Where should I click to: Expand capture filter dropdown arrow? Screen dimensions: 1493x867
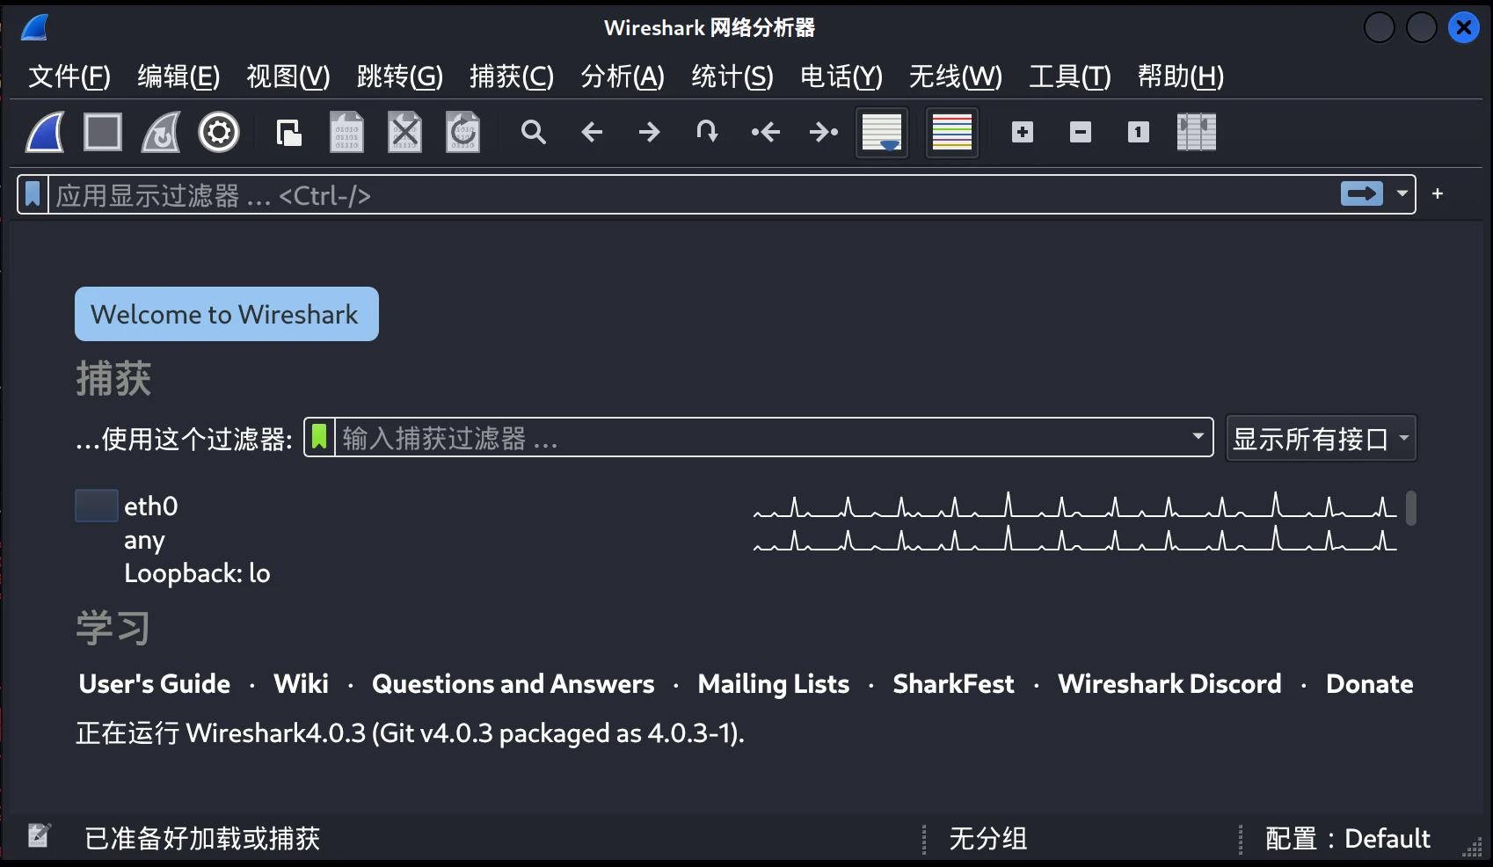tap(1198, 437)
